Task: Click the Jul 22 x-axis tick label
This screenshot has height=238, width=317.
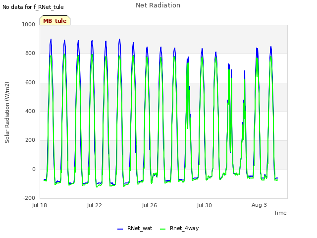Action: coord(95,205)
